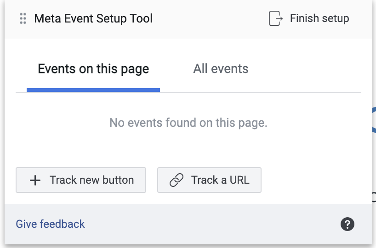The image size is (376, 248).
Task: Click the Meta Event Setup Tool title
Action: tap(93, 18)
